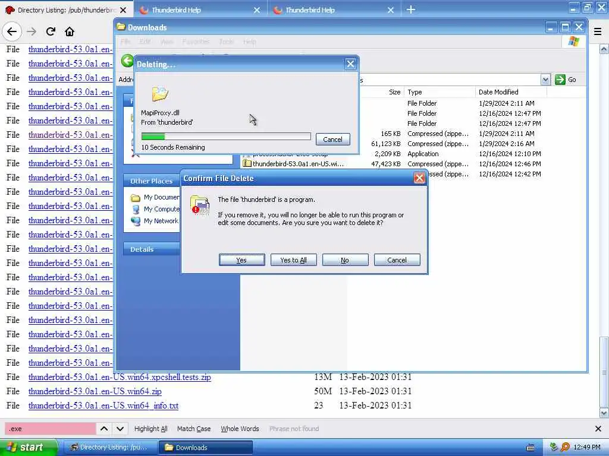Open the address bar dropdown in Downloads
This screenshot has width=609, height=456.
click(545, 80)
